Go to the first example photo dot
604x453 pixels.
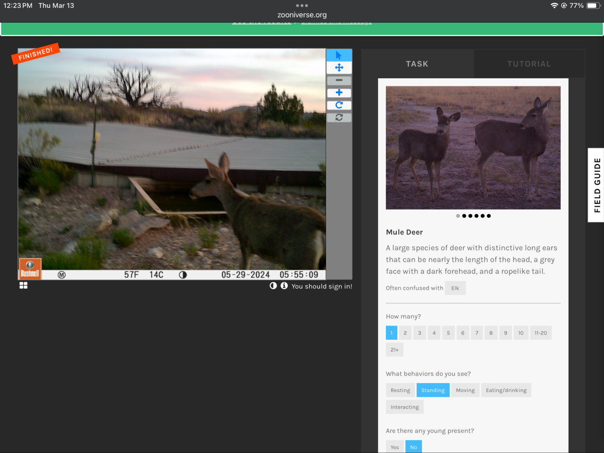point(458,216)
